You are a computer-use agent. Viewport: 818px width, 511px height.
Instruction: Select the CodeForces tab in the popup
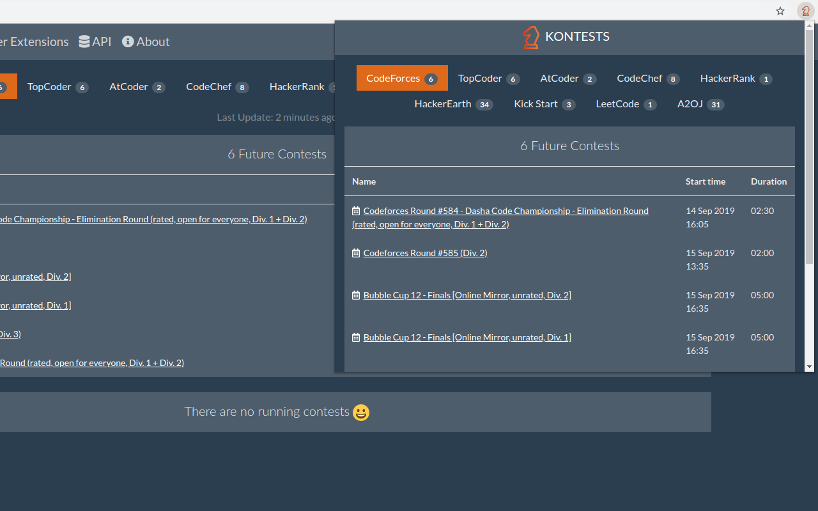(x=402, y=78)
